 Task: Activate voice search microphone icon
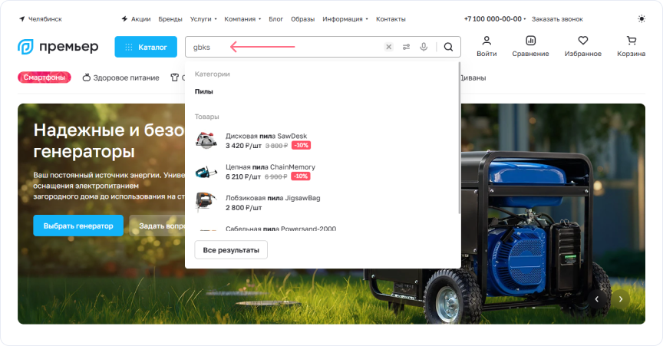coord(424,47)
